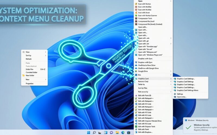This screenshot has width=217, height=135.
Task: Click Graphics Card Settings Mons submenu item
Action: point(190,90)
